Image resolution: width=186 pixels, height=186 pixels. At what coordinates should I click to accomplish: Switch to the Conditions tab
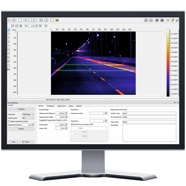point(50,106)
